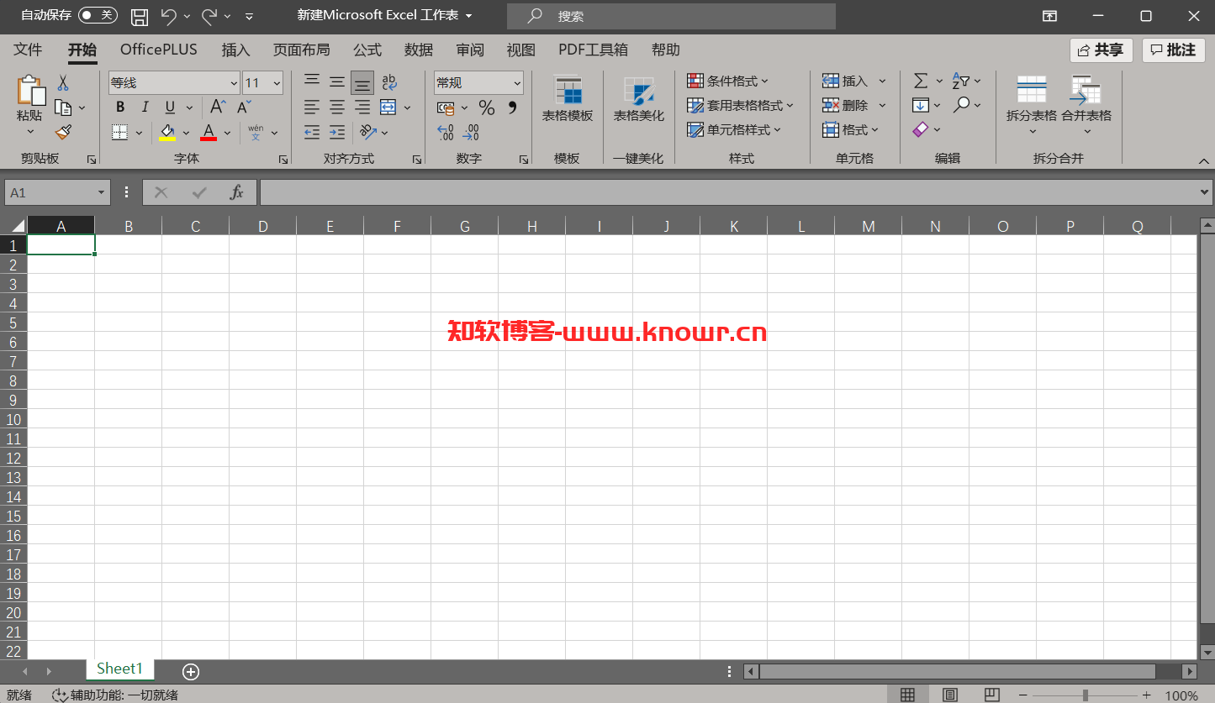Image resolution: width=1215 pixels, height=703 pixels.
Task: Click 表格美化 beautify table icon
Action: pyautogui.click(x=639, y=100)
